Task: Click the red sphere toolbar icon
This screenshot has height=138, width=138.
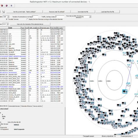Action: (x=2, y=6)
